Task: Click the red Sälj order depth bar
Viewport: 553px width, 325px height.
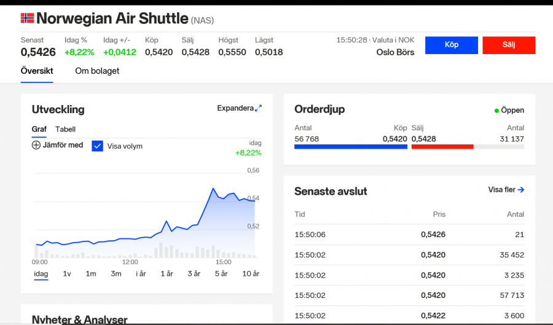Action: coord(442,147)
